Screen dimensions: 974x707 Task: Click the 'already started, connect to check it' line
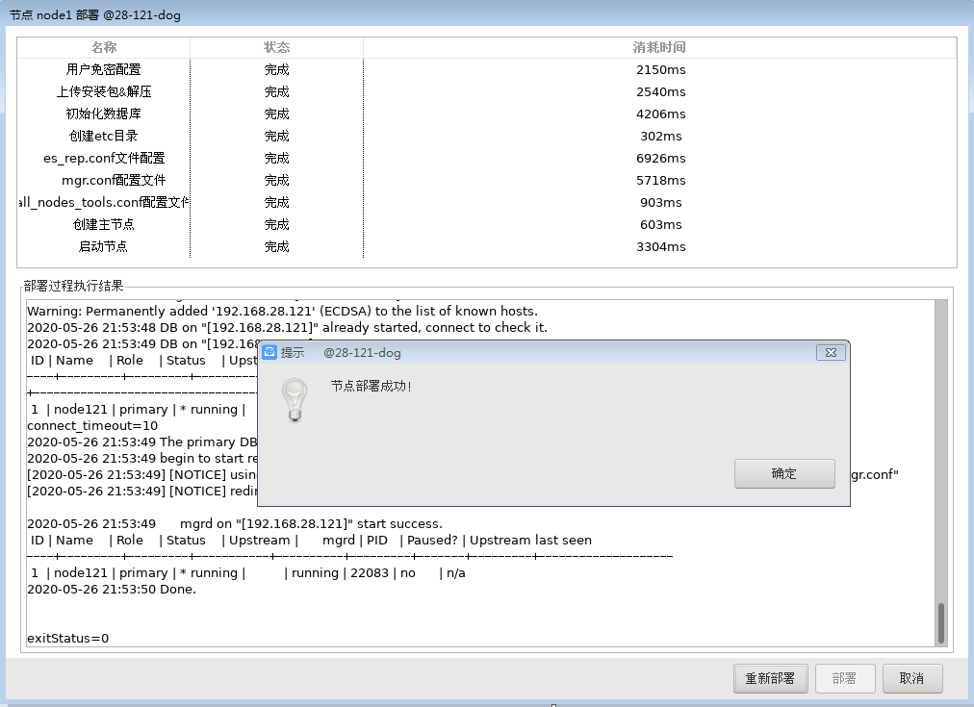[288, 327]
